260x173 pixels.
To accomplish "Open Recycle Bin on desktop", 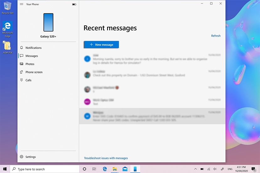I will [8, 8].
